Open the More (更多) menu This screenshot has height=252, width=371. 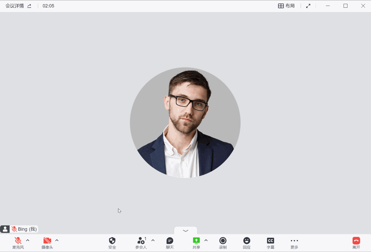[x=294, y=243]
